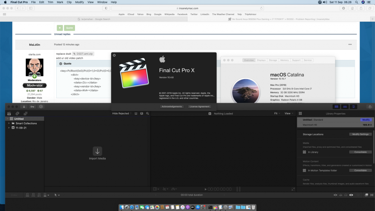Expand the 11-09-21 event
The height and width of the screenshot is (211, 375).
[9, 128]
